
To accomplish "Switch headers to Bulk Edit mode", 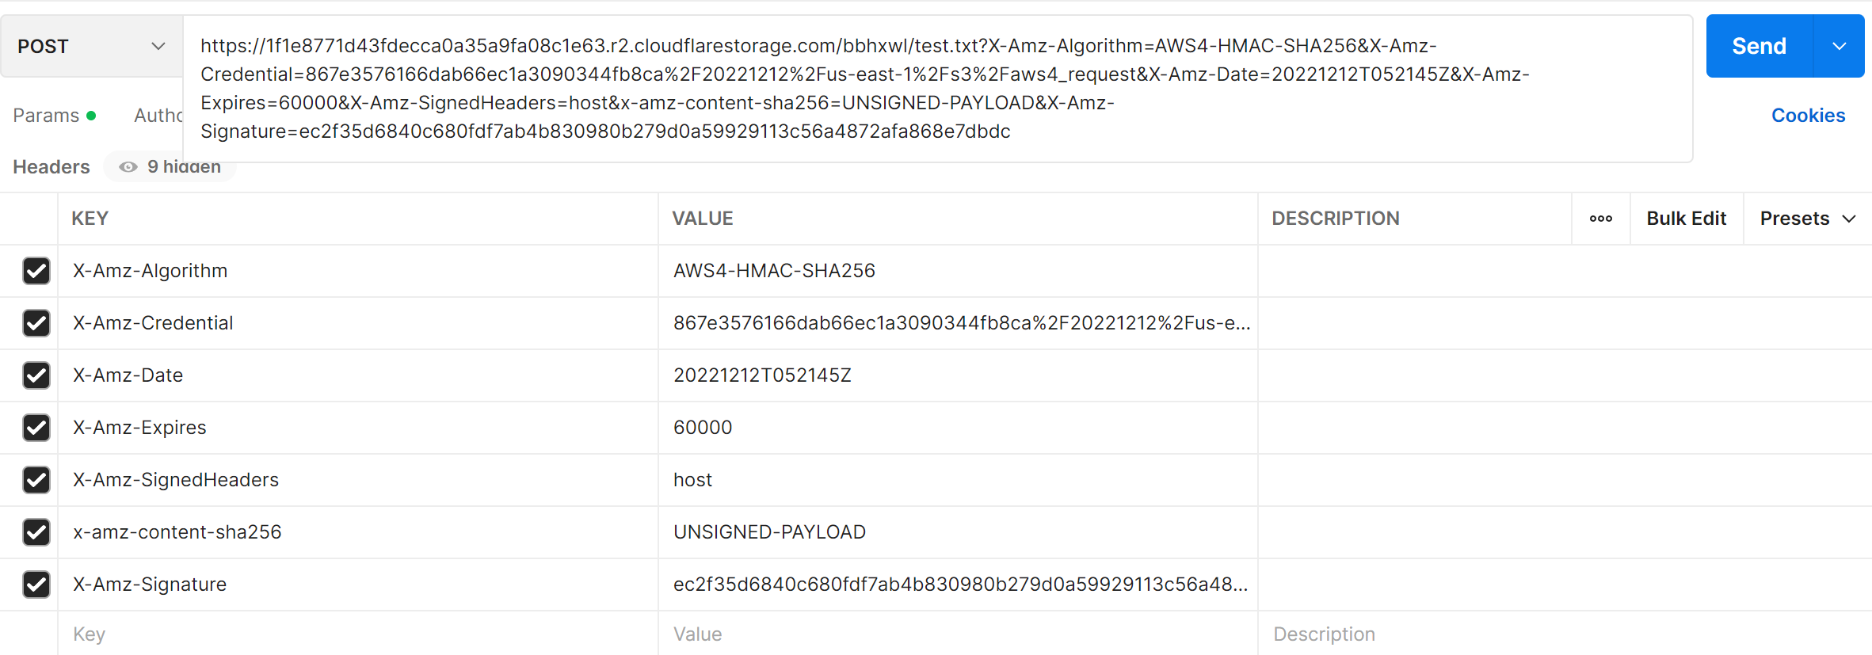I will (1686, 218).
